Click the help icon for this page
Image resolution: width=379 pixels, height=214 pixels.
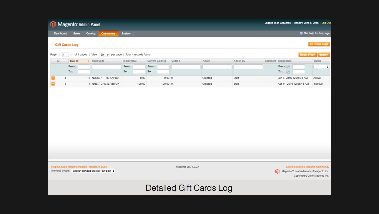[301, 33]
